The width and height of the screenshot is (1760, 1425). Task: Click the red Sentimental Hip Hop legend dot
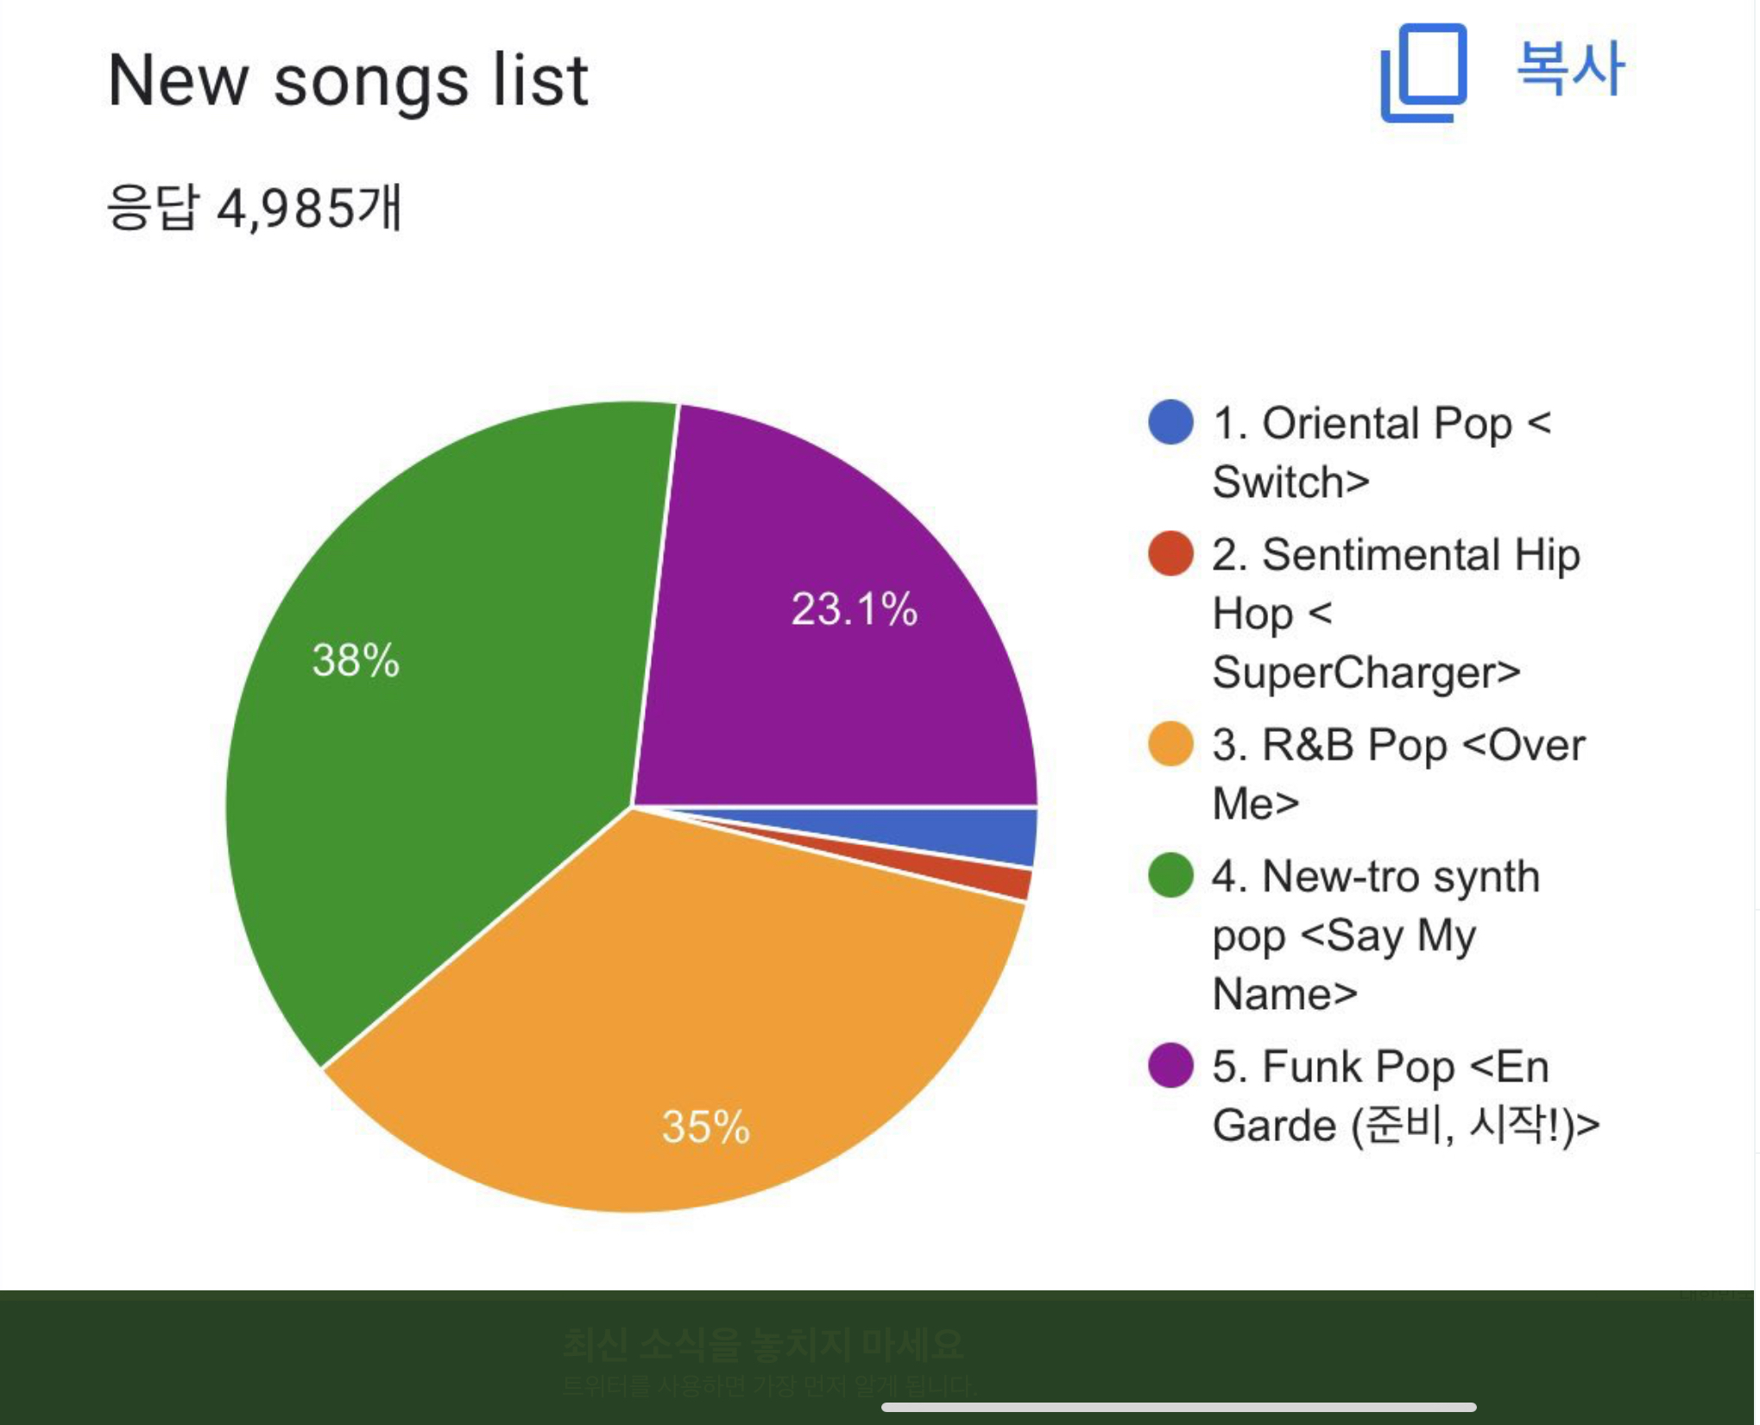click(x=1170, y=553)
